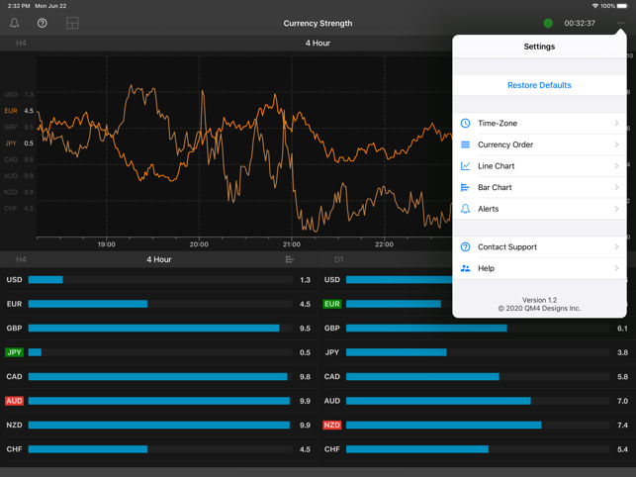Toggle JPY line in chart legend
The image size is (636, 477).
click(11, 143)
